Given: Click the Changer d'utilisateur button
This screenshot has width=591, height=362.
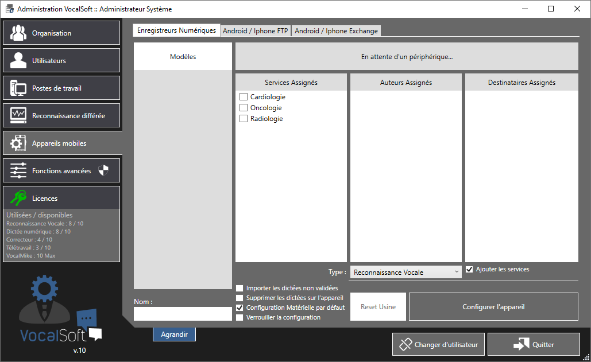Looking at the screenshot, I should [438, 344].
